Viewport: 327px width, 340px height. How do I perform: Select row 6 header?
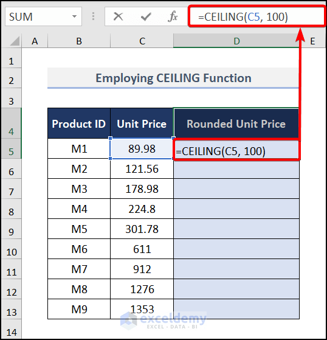point(12,168)
